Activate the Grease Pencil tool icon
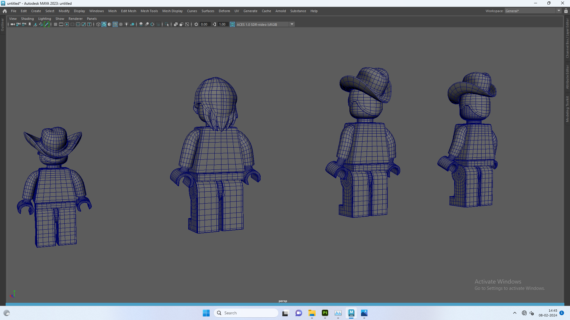Image resolution: width=570 pixels, height=320 pixels. coord(47,24)
